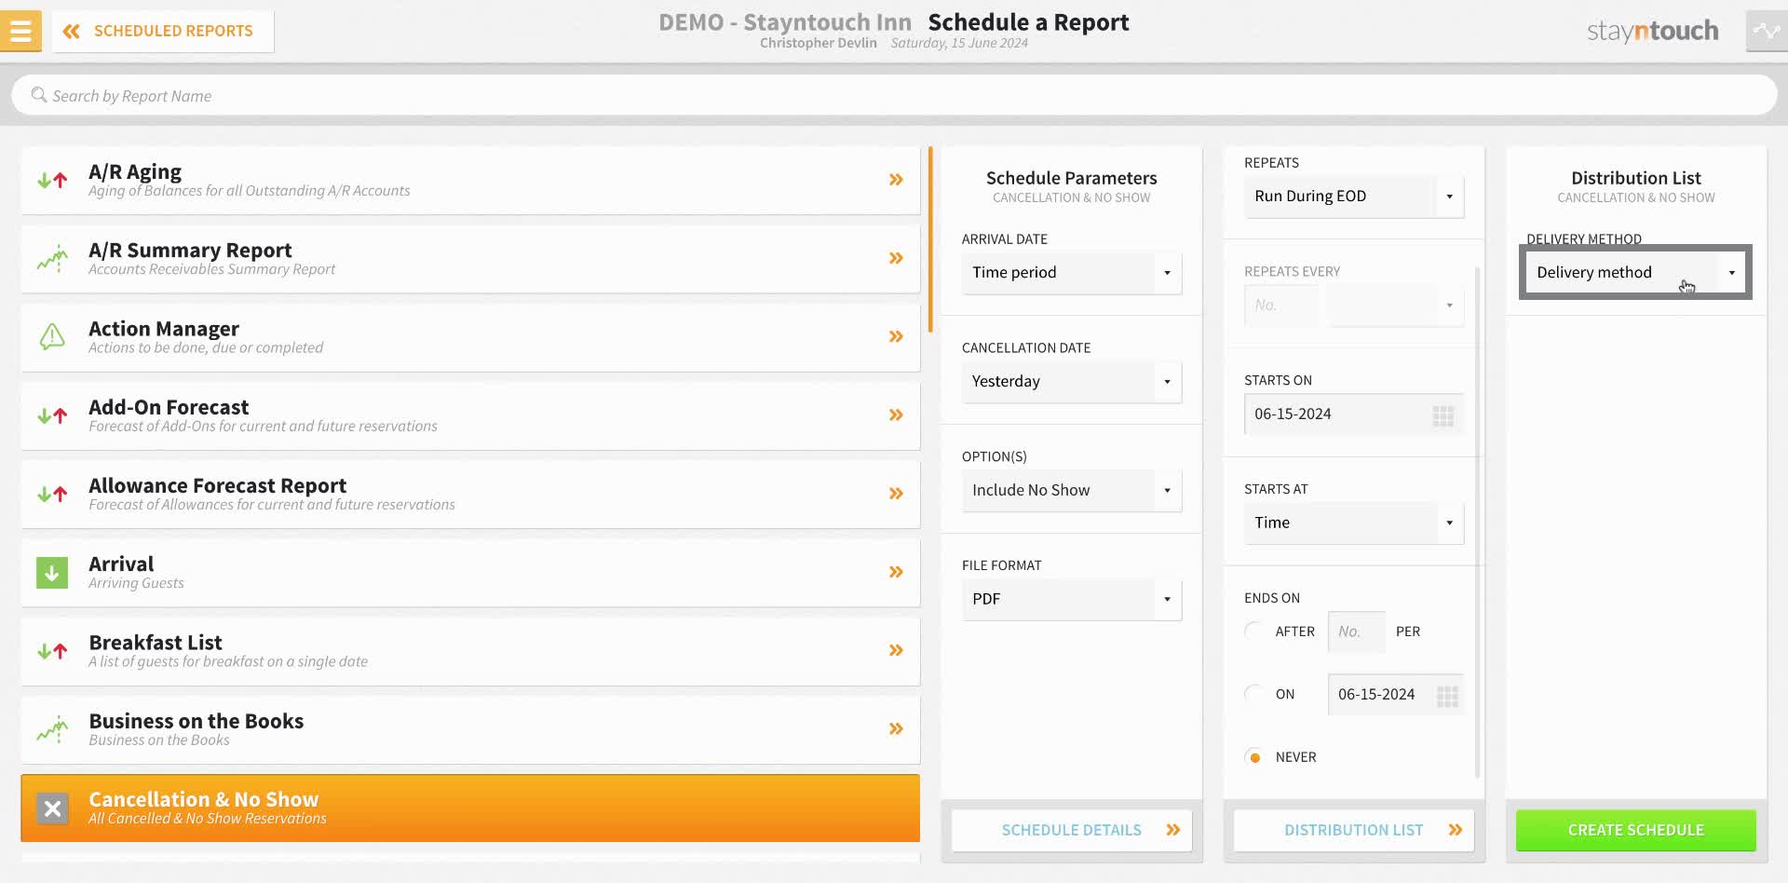1788x883 pixels.
Task: Open the Starts At Time dropdown
Action: [1354, 523]
